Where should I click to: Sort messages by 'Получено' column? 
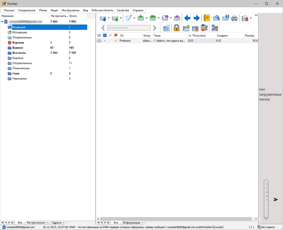(201, 36)
